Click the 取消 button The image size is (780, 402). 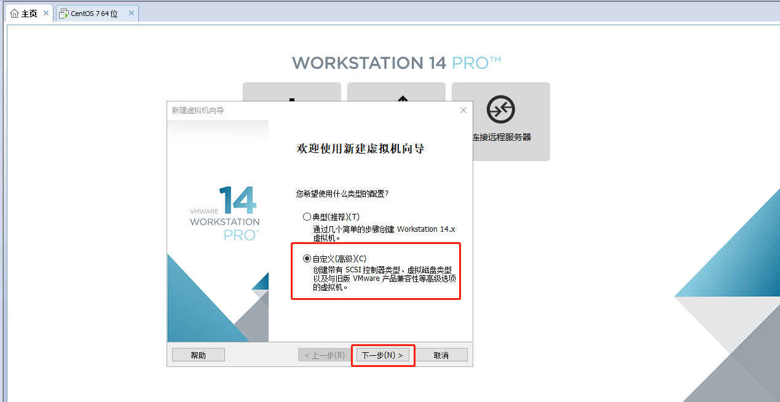tap(441, 355)
